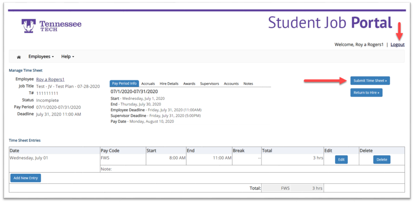
Task: Expand the Help dropdown menu
Action: 67,56
